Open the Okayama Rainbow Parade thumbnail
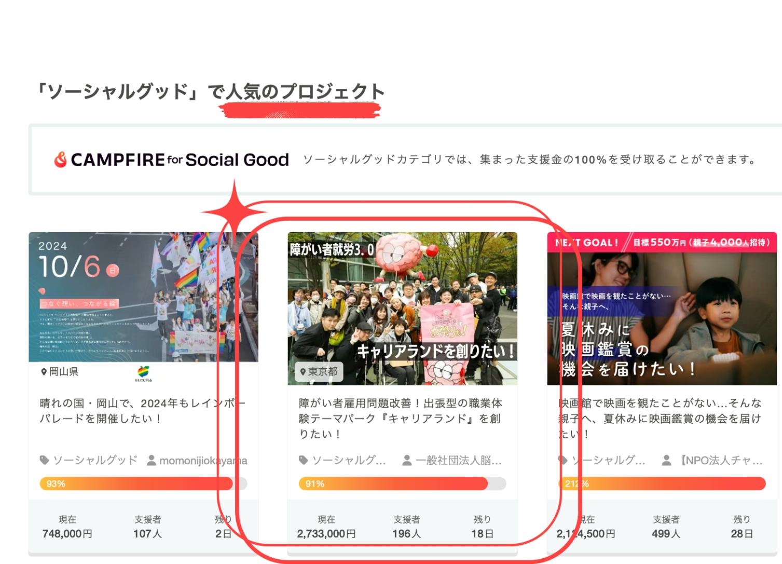Screen dimensions: 782x564 [x=143, y=297]
